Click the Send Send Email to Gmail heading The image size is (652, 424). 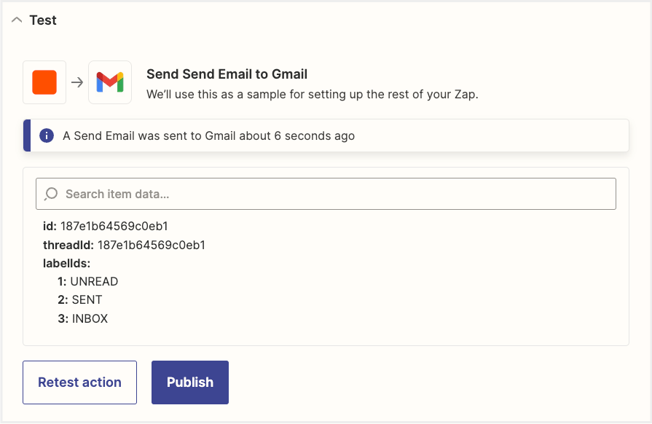tap(227, 74)
